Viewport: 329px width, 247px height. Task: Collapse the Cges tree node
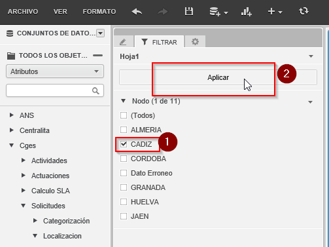pyautogui.click(x=12, y=145)
